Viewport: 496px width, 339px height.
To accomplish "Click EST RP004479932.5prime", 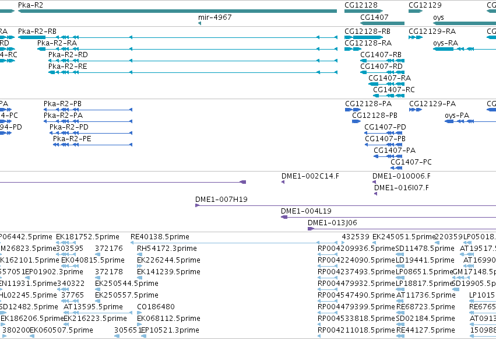I will pos(328,289).
